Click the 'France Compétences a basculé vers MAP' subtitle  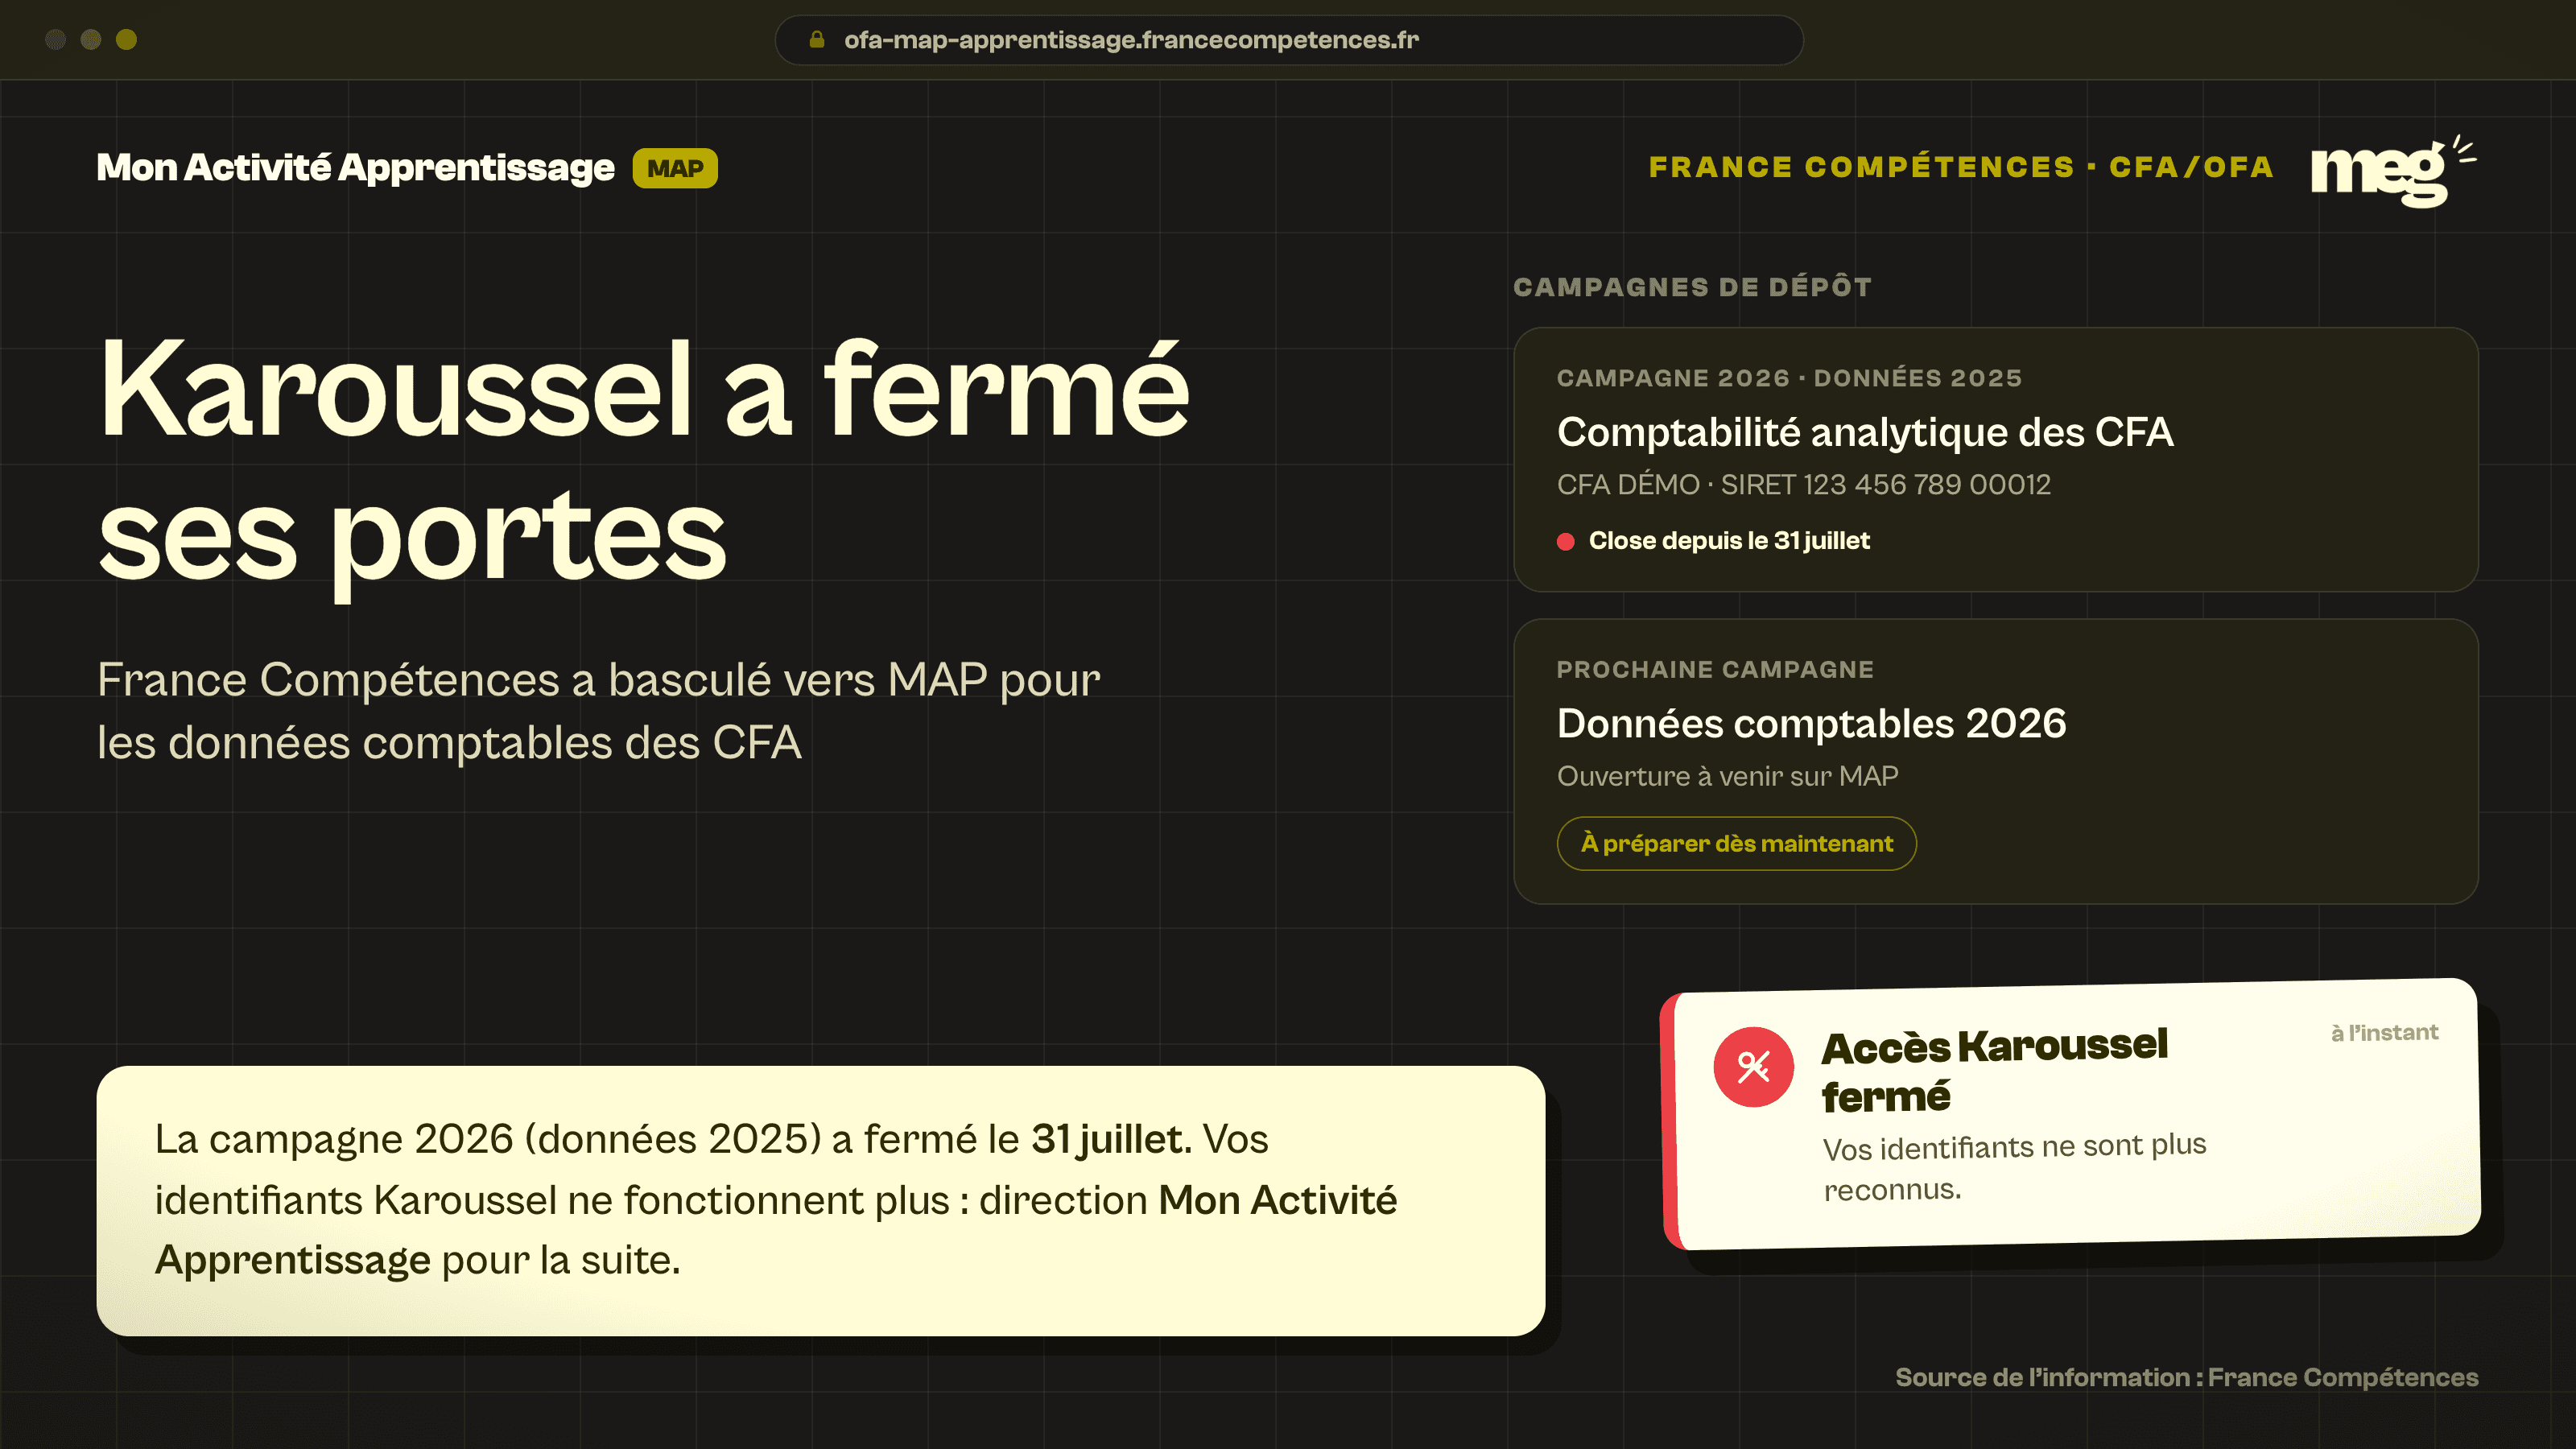tap(598, 711)
